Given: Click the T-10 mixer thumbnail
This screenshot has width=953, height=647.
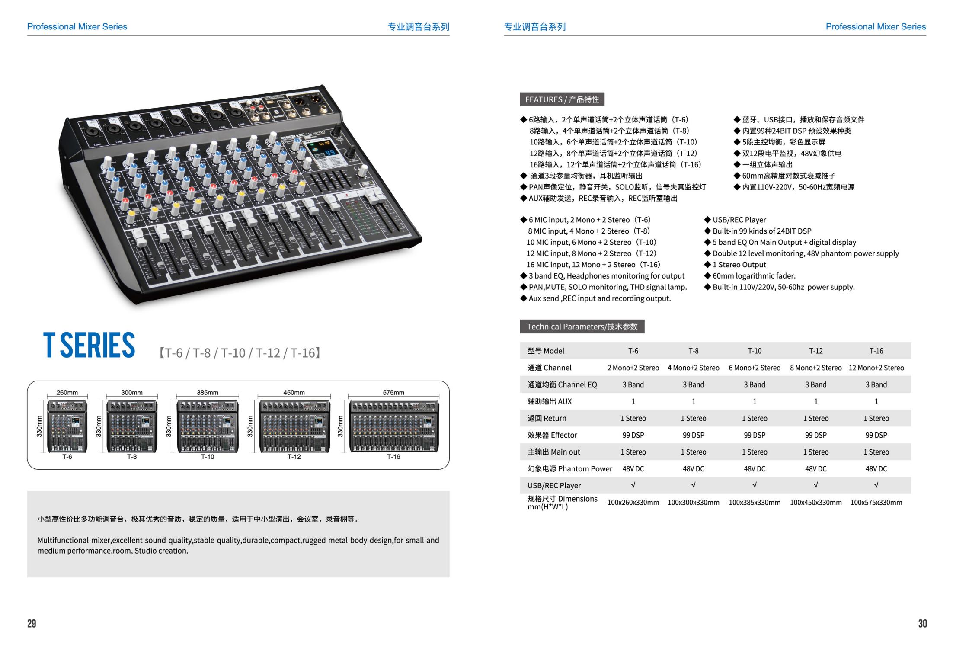Looking at the screenshot, I should click(208, 426).
